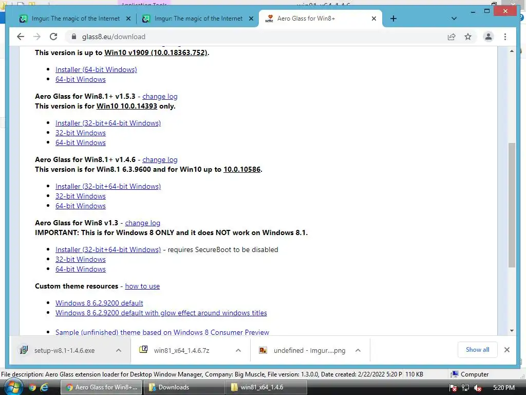The image size is (526, 395).
Task: Open Windows 8 6.2.9200 default theme link
Action: (x=99, y=303)
